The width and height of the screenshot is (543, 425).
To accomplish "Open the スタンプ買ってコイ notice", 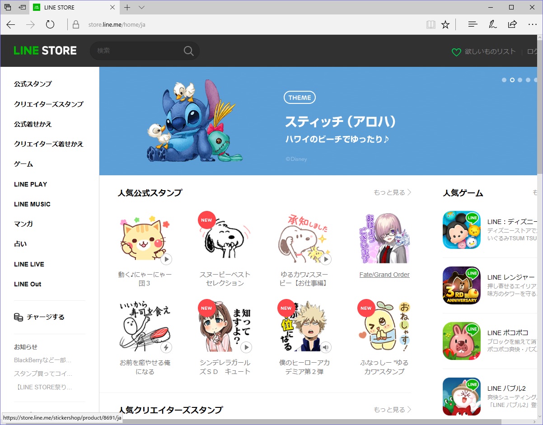I will pos(43,374).
